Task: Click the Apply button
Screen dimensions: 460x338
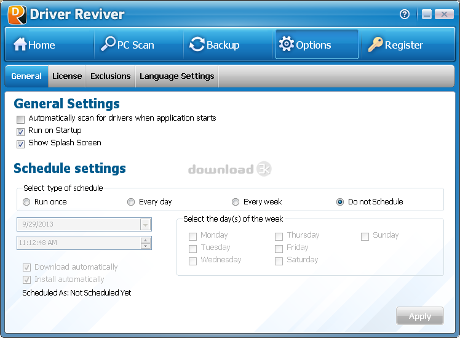Action: pyautogui.click(x=420, y=316)
